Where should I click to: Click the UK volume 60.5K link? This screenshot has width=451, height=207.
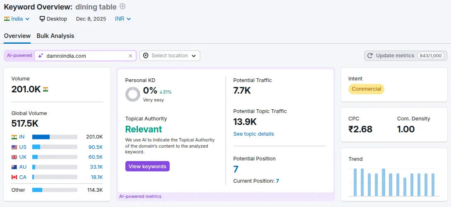(96, 157)
